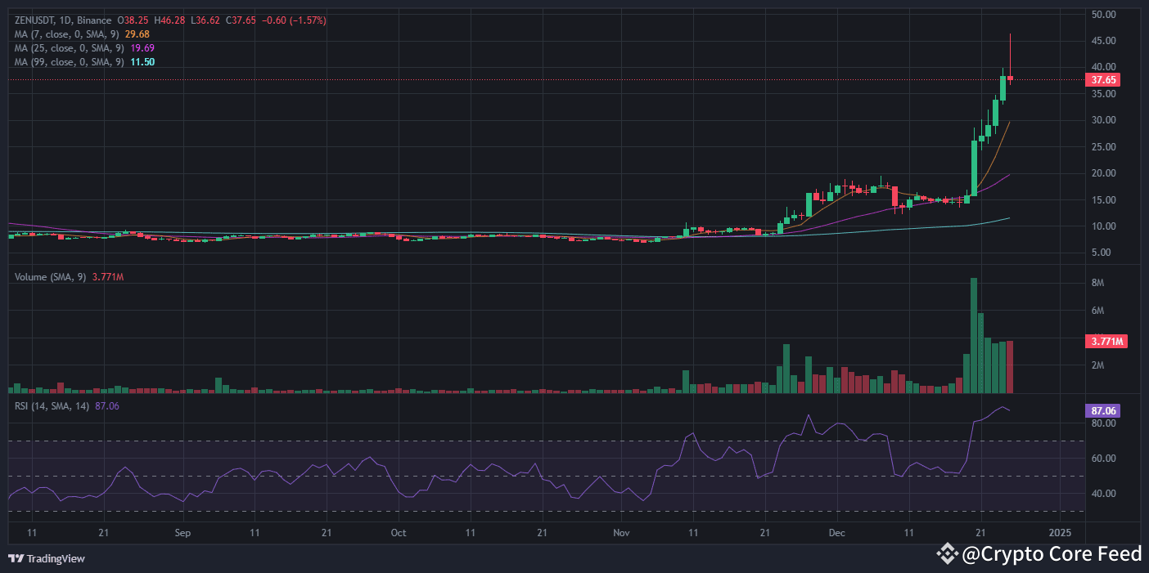Image resolution: width=1149 pixels, height=573 pixels.
Task: Click the 40.00 RSI axis label
Action: (1104, 493)
